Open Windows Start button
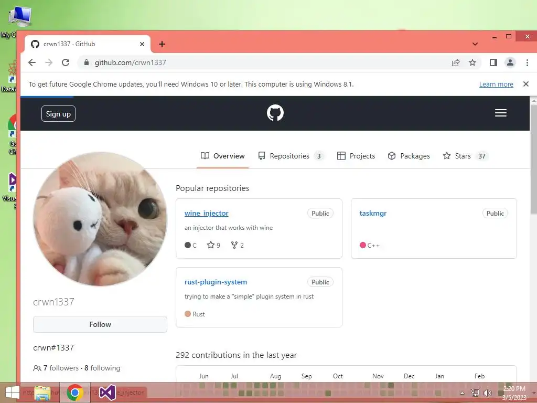537x403 pixels. (x=13, y=393)
